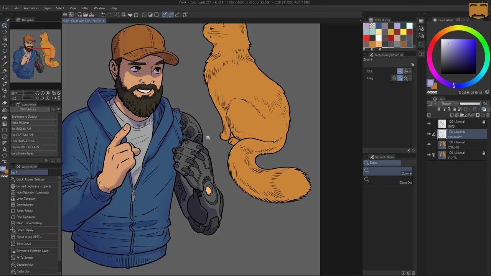
Task: Toggle the Tool property lock icon
Action: click(413, 64)
